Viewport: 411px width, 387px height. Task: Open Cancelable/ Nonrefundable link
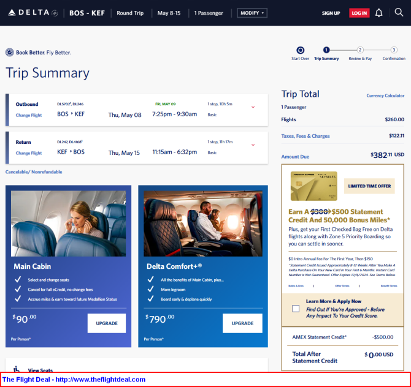[x=34, y=172]
